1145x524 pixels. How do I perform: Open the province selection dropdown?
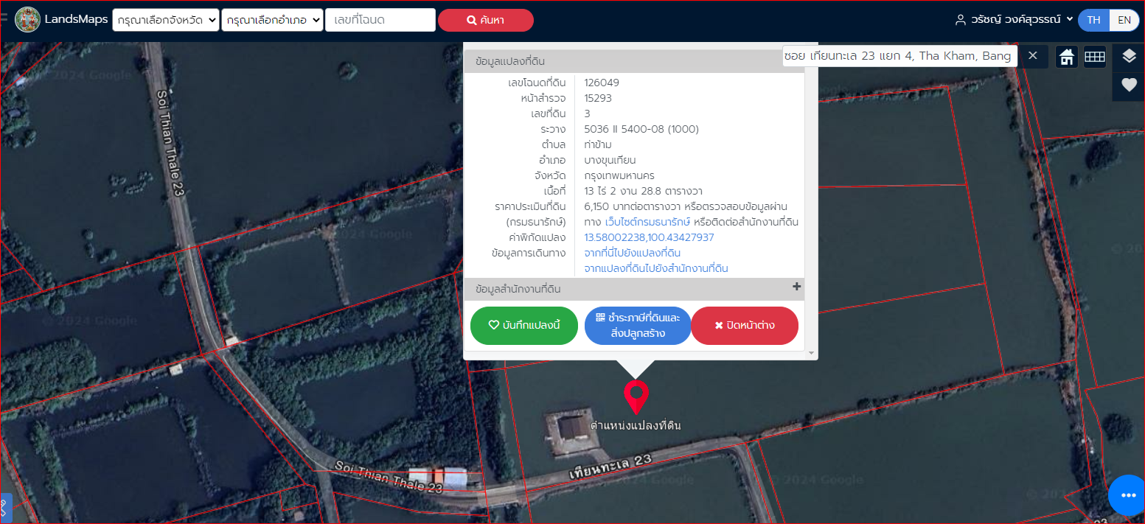tap(166, 20)
